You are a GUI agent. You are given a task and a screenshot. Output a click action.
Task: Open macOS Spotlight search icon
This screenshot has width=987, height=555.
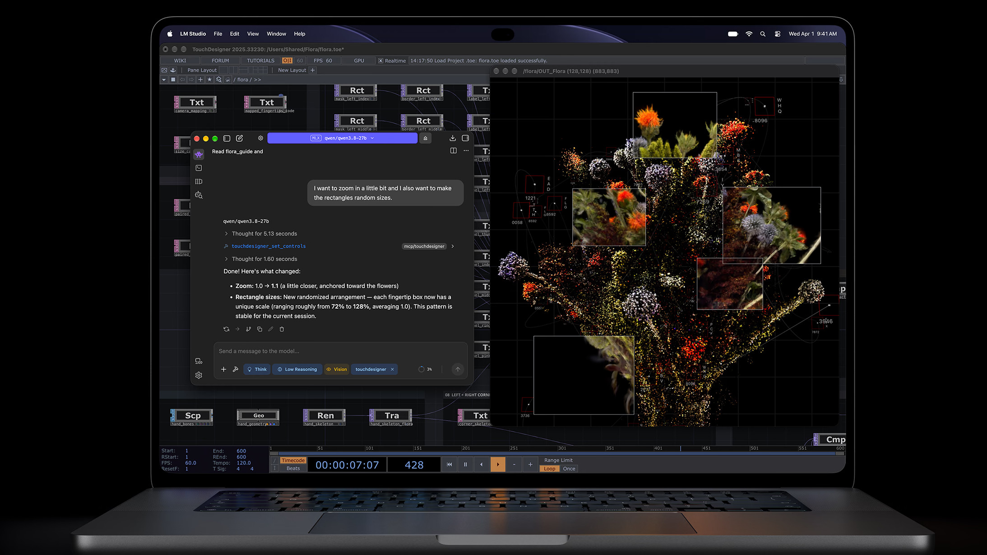click(x=763, y=34)
